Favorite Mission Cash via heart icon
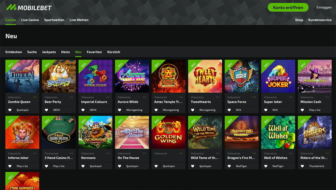This screenshot has height=190, width=336. (302, 110)
